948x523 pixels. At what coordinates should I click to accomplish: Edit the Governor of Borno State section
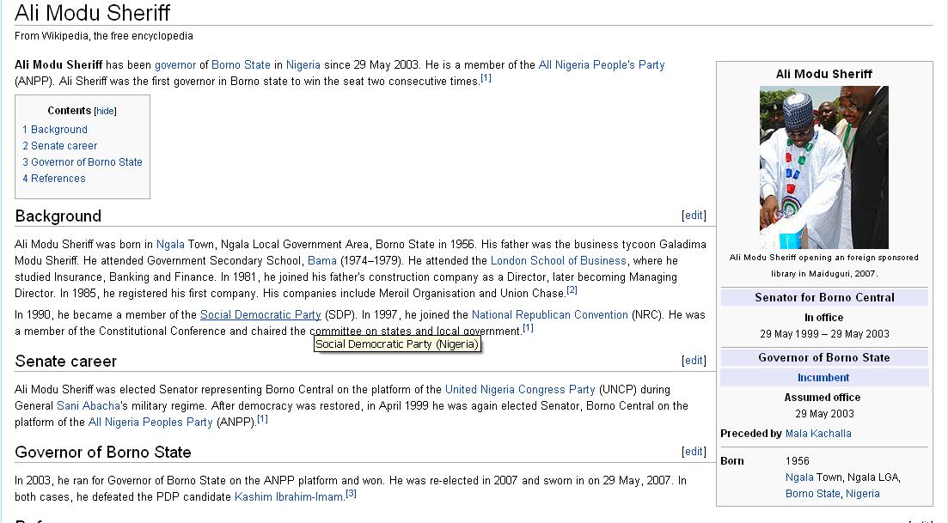[694, 452]
